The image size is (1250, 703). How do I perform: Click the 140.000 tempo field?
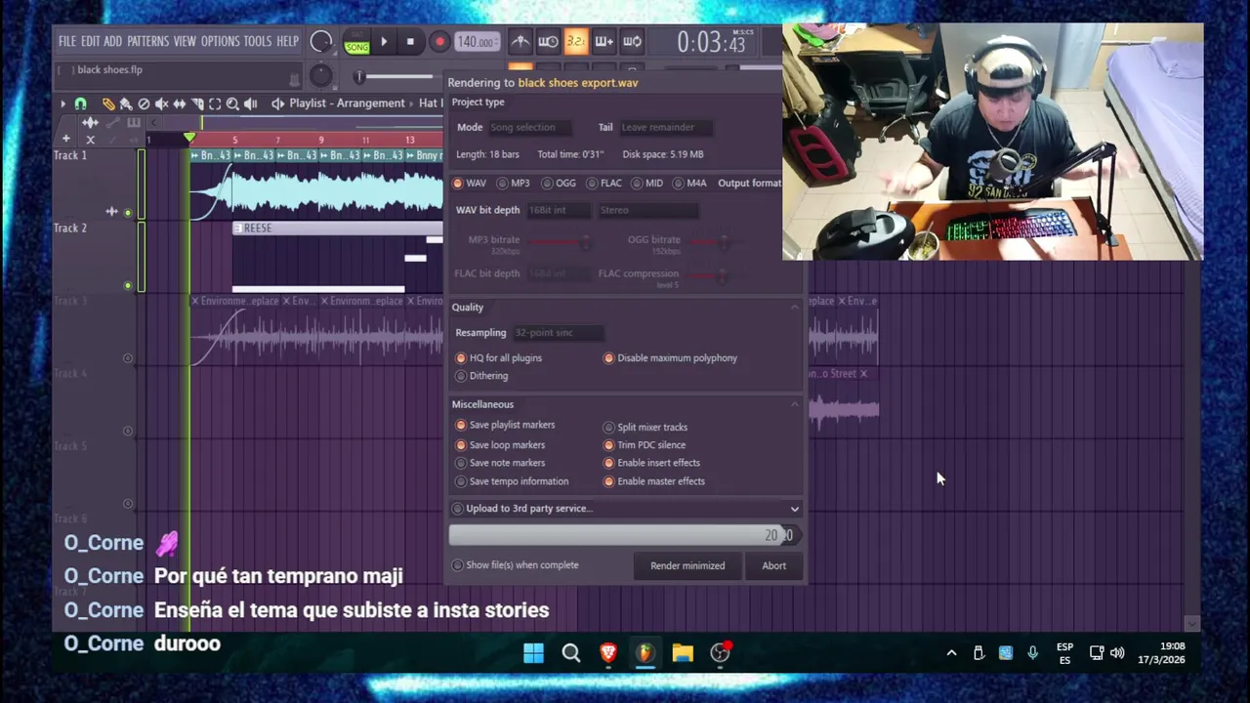click(477, 42)
